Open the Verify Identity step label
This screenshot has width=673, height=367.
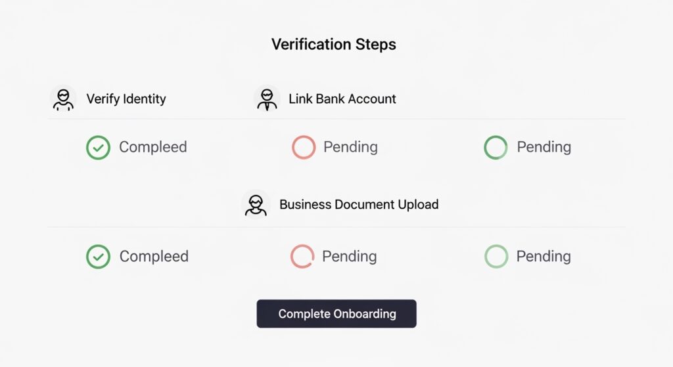(126, 99)
